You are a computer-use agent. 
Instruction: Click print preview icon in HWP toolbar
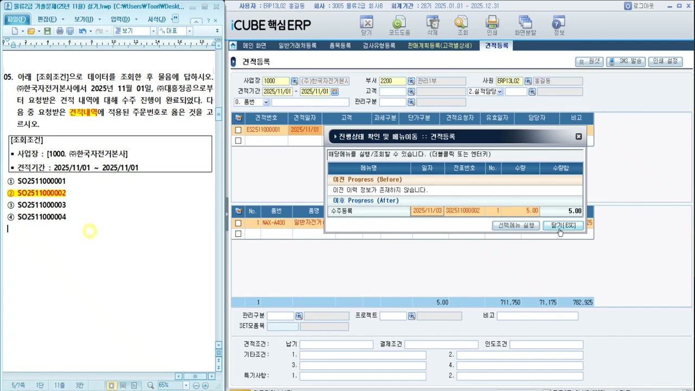pos(69,31)
